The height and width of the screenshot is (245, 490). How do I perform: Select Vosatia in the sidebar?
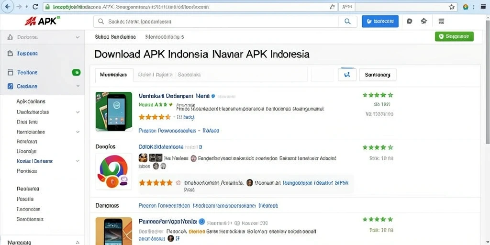coord(25,199)
